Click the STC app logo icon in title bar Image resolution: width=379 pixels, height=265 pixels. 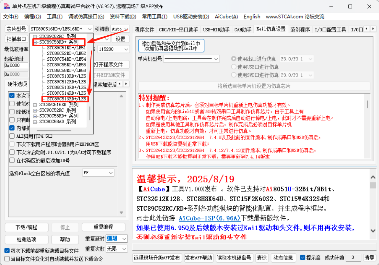(6, 6)
